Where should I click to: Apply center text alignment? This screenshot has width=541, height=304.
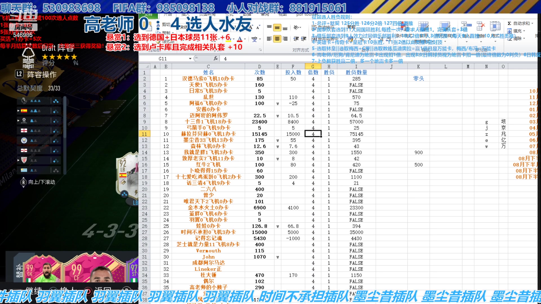click(x=277, y=39)
